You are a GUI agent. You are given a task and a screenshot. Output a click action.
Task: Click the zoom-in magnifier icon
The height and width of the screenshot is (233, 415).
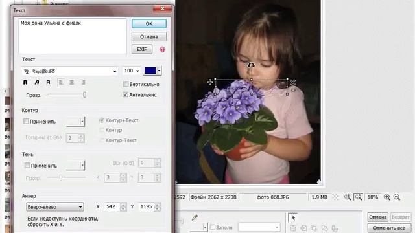pos(387,197)
